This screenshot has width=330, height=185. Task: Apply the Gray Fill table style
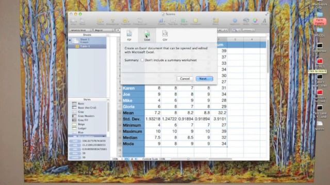pos(87,120)
